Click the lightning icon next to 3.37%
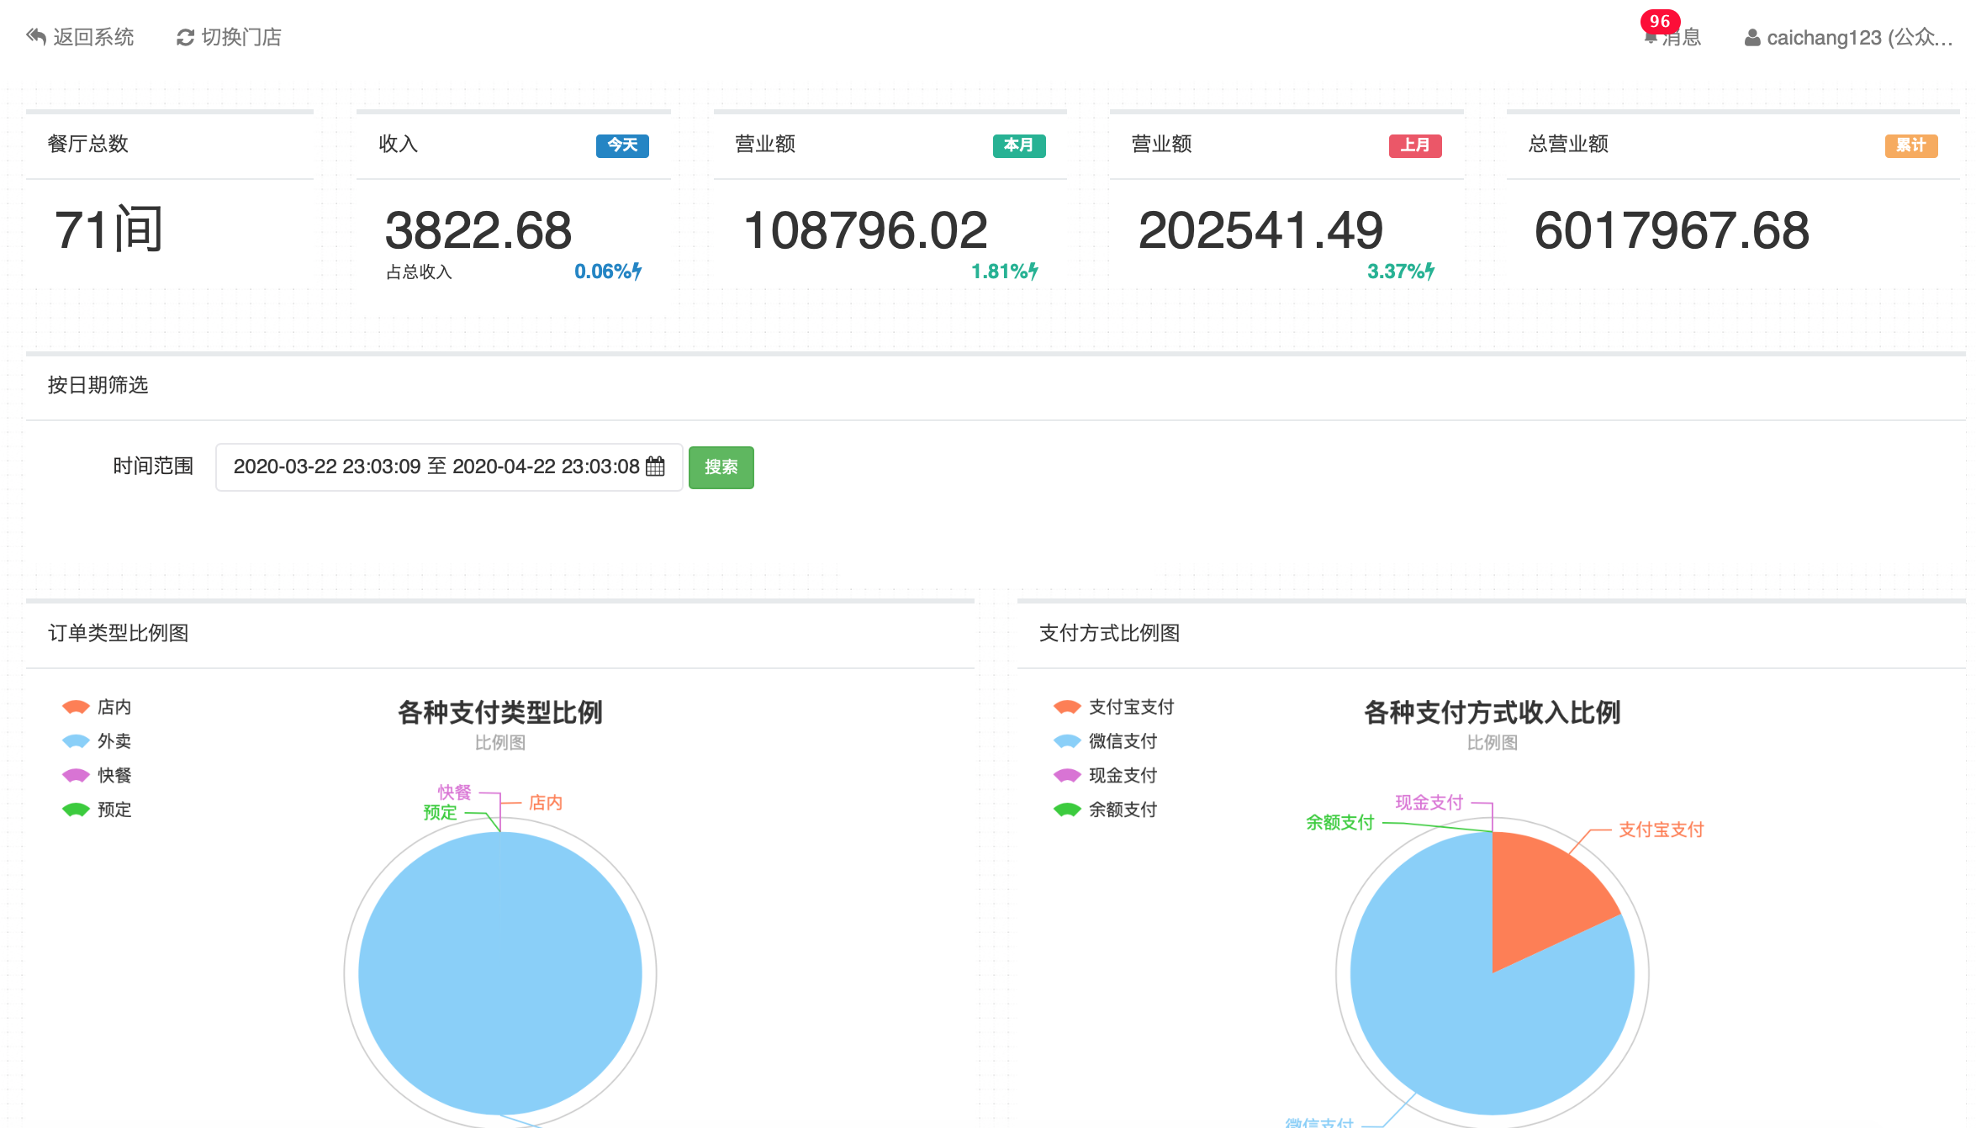The width and height of the screenshot is (1976, 1128). coord(1430,271)
